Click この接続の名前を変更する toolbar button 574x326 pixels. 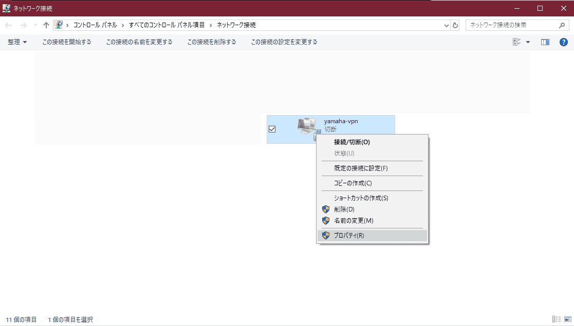(139, 42)
